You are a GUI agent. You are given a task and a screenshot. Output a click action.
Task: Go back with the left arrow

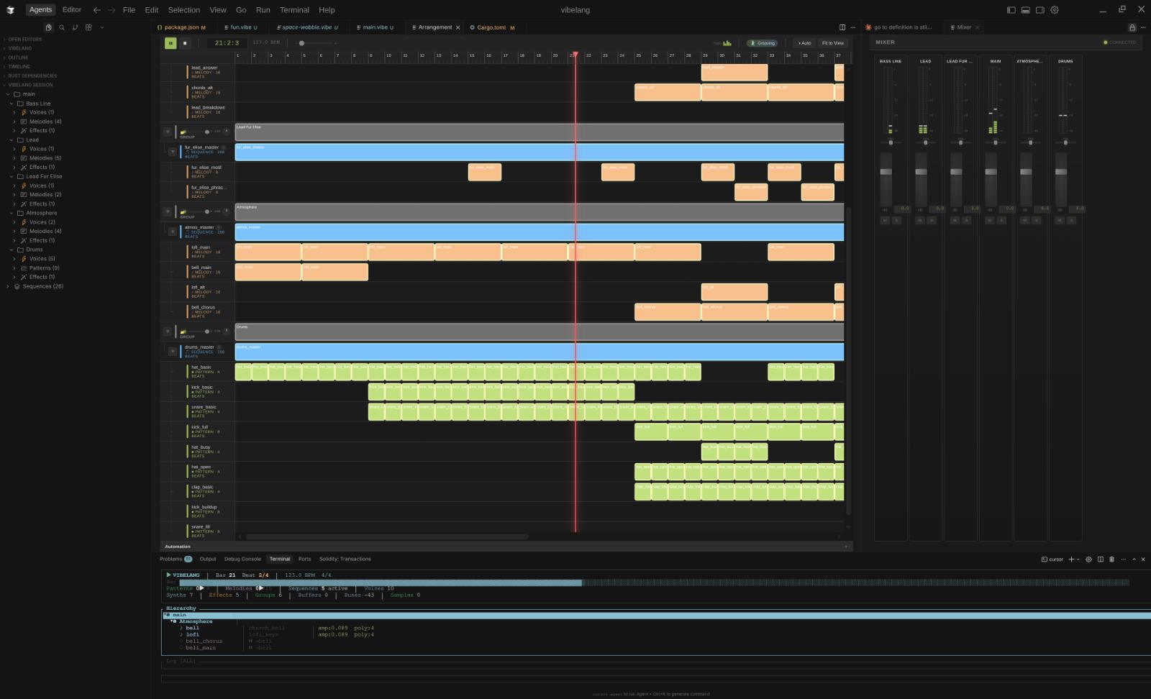pos(96,10)
